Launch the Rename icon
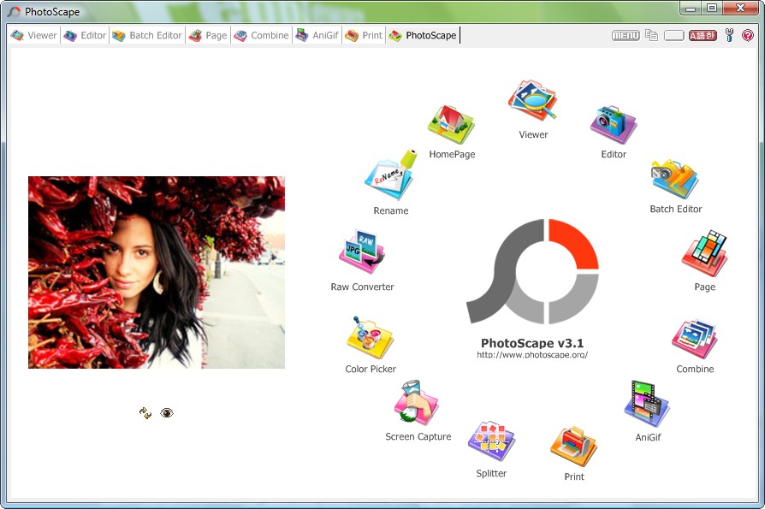Viewport: 765px width, 509px height. pos(391,175)
